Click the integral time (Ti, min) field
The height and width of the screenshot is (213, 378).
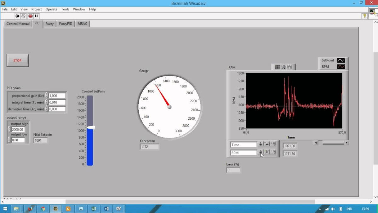tap(57, 102)
